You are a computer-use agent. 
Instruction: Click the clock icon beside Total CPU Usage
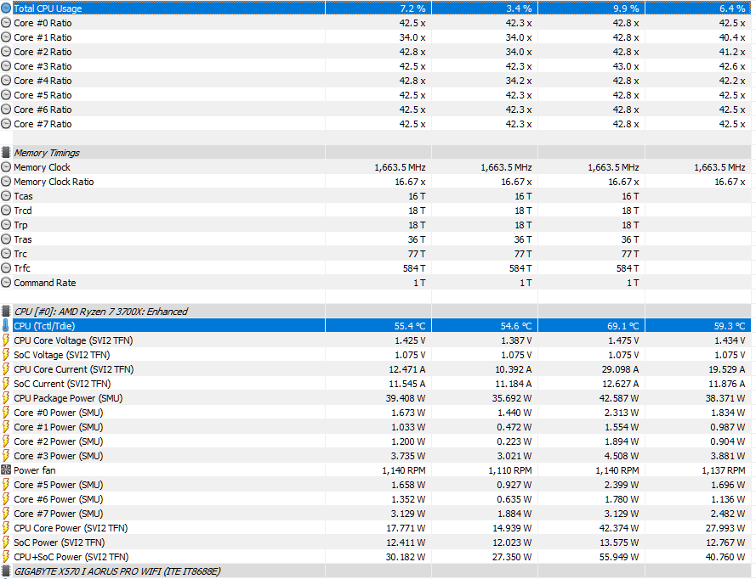pos(7,8)
